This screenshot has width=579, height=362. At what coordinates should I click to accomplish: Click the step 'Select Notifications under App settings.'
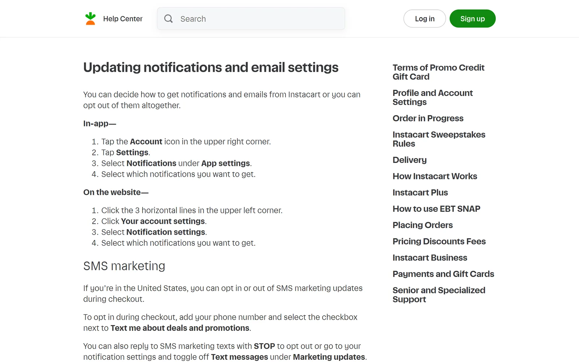tap(177, 163)
